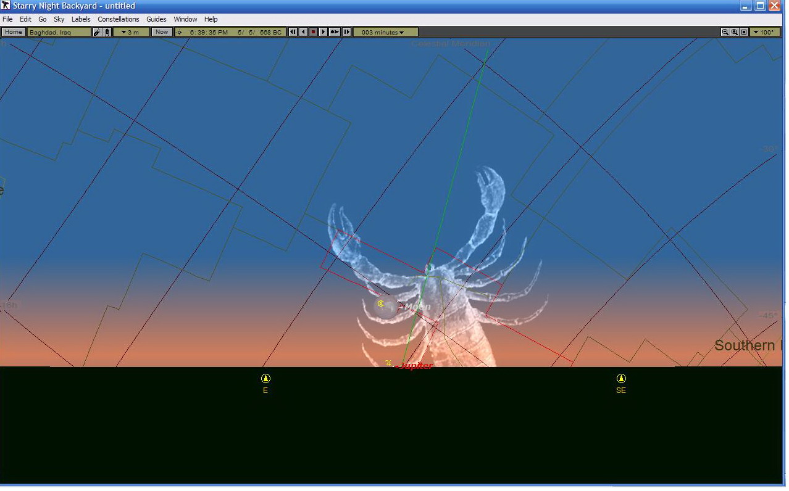Click the Jupiter label
Screen dimensions: 789x491
pyautogui.click(x=416, y=366)
